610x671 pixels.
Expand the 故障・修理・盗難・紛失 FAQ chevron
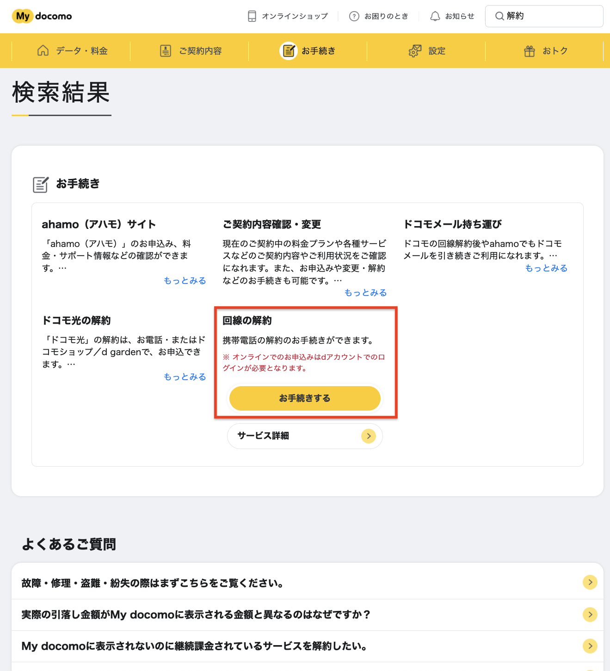(590, 582)
